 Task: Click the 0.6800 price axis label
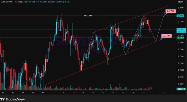pyautogui.click(x=181, y=84)
